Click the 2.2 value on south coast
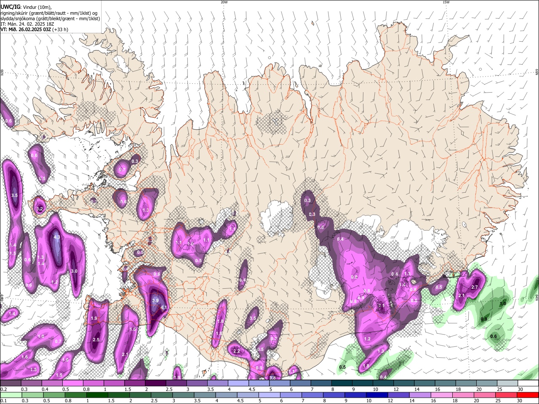Image resolution: width=539 pixels, height=404 pixels. [237, 351]
